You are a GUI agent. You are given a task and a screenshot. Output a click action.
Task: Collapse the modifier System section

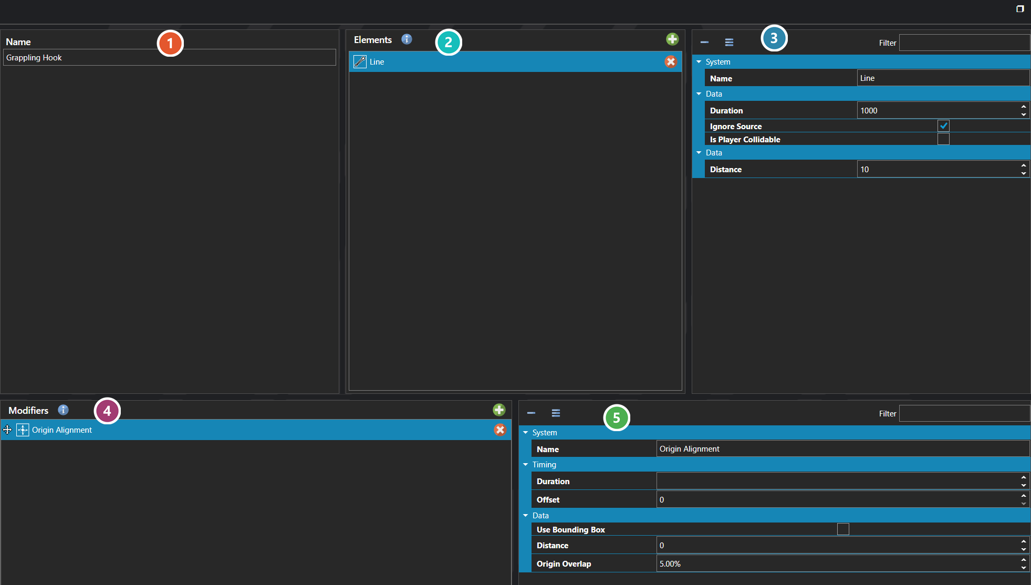click(526, 433)
